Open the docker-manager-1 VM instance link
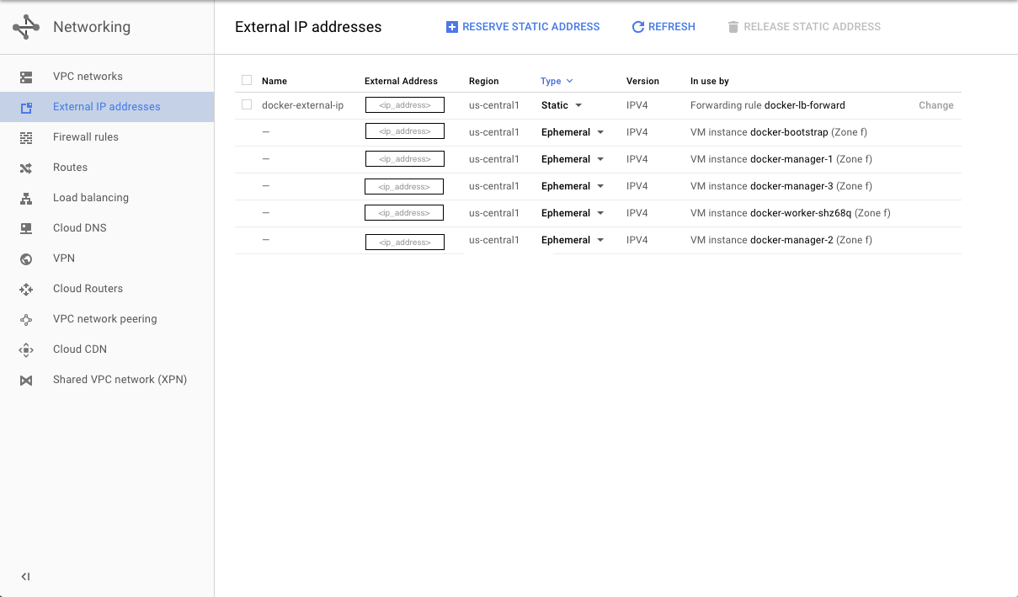Screen dimensions: 1018x597 (x=791, y=159)
